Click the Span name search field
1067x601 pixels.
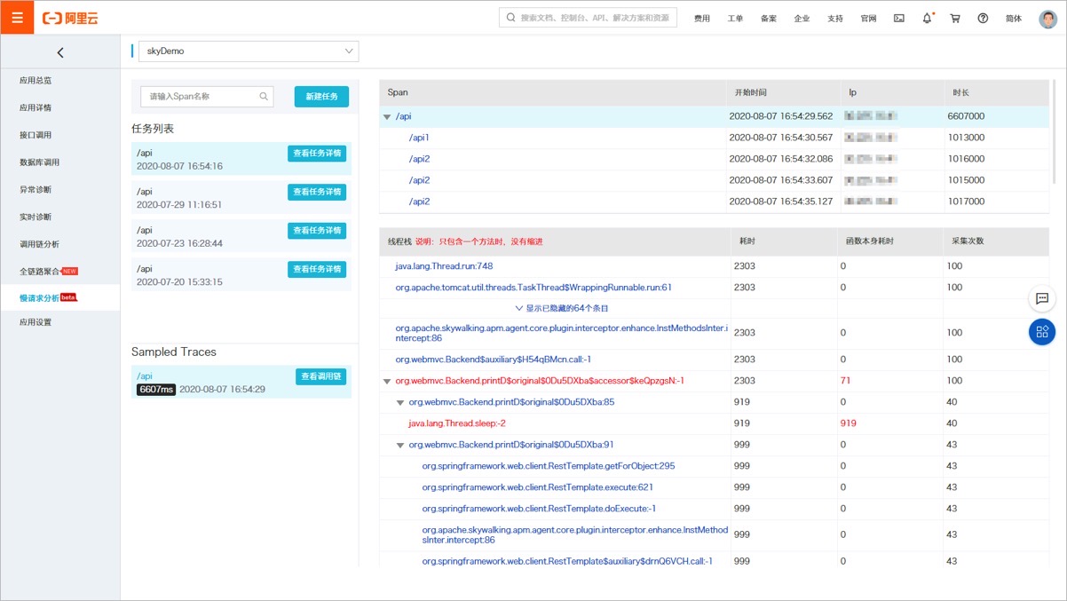202,97
